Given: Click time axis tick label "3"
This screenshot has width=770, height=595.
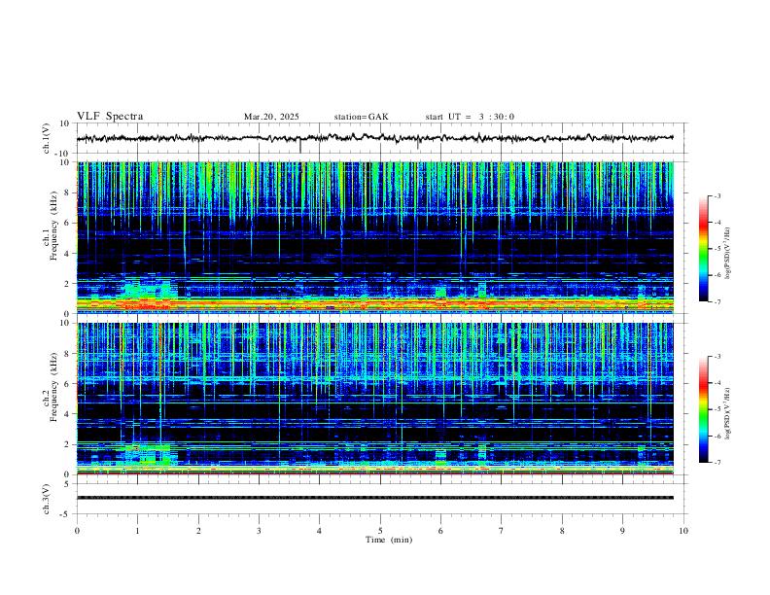Looking at the screenshot, I should coord(259,531).
